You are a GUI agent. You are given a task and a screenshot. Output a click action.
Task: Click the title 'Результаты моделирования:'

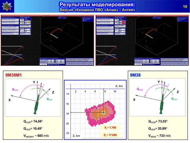pyautogui.click(x=97, y=5)
